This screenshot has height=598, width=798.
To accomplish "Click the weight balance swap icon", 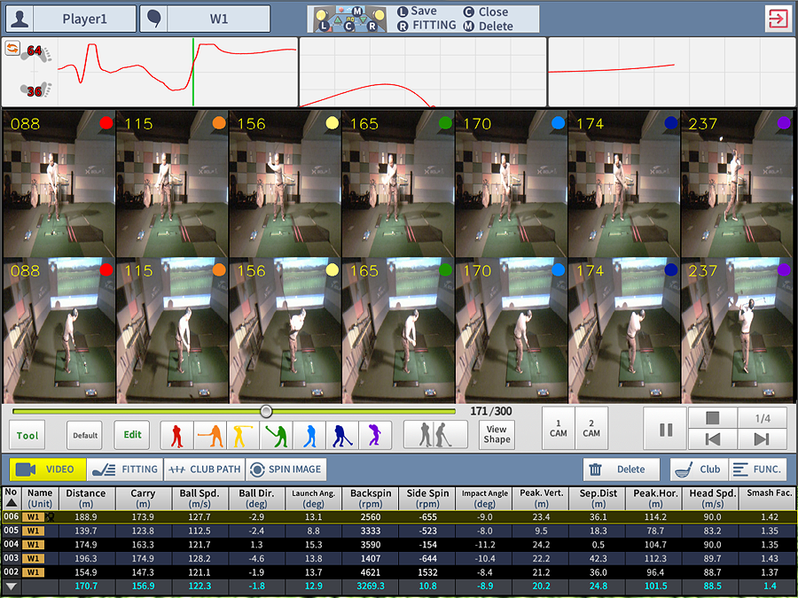I will coord(13,50).
